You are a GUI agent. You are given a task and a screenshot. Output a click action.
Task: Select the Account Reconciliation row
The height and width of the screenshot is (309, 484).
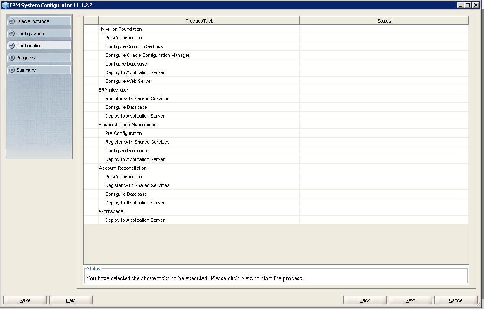pos(276,168)
